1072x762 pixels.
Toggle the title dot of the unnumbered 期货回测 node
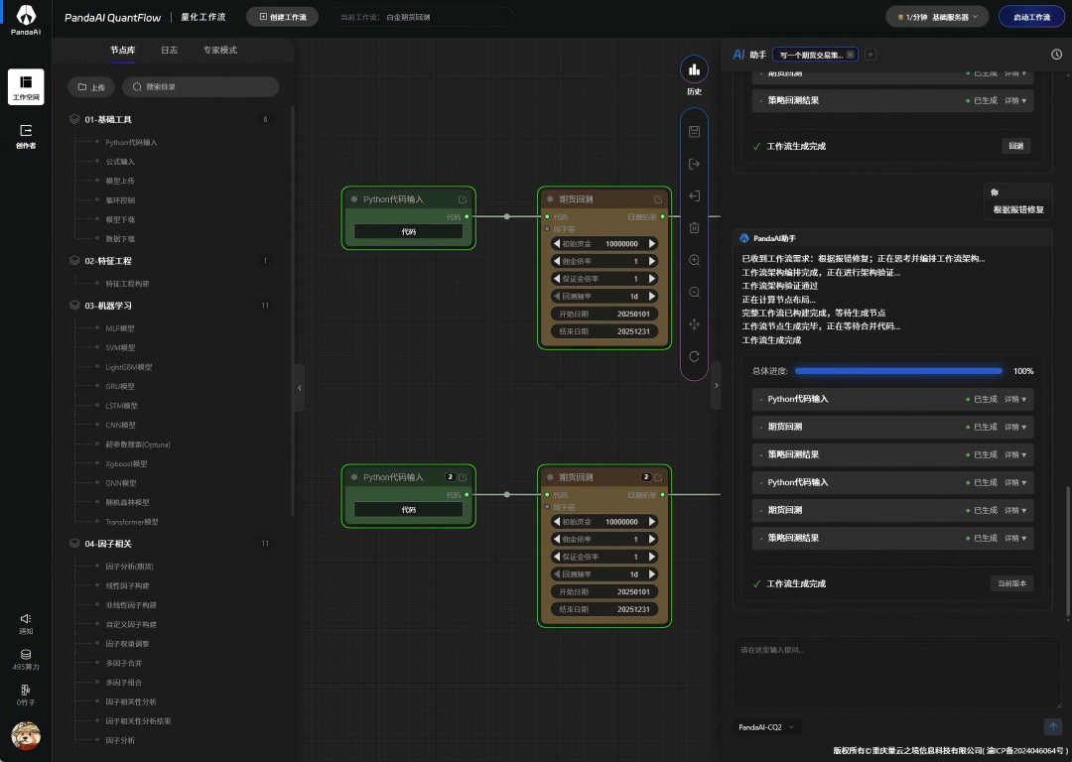550,199
